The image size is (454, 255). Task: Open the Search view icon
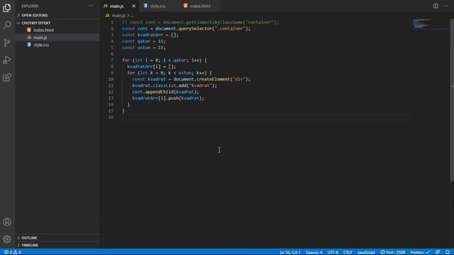click(7, 25)
